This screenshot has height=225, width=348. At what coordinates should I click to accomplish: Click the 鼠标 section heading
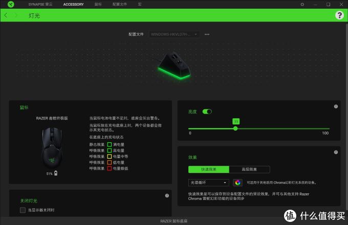[24, 108]
